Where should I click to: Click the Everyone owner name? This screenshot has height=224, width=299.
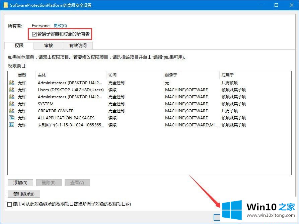[41, 25]
